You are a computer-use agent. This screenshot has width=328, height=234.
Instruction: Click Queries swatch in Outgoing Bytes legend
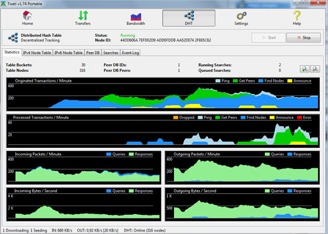[267, 191]
